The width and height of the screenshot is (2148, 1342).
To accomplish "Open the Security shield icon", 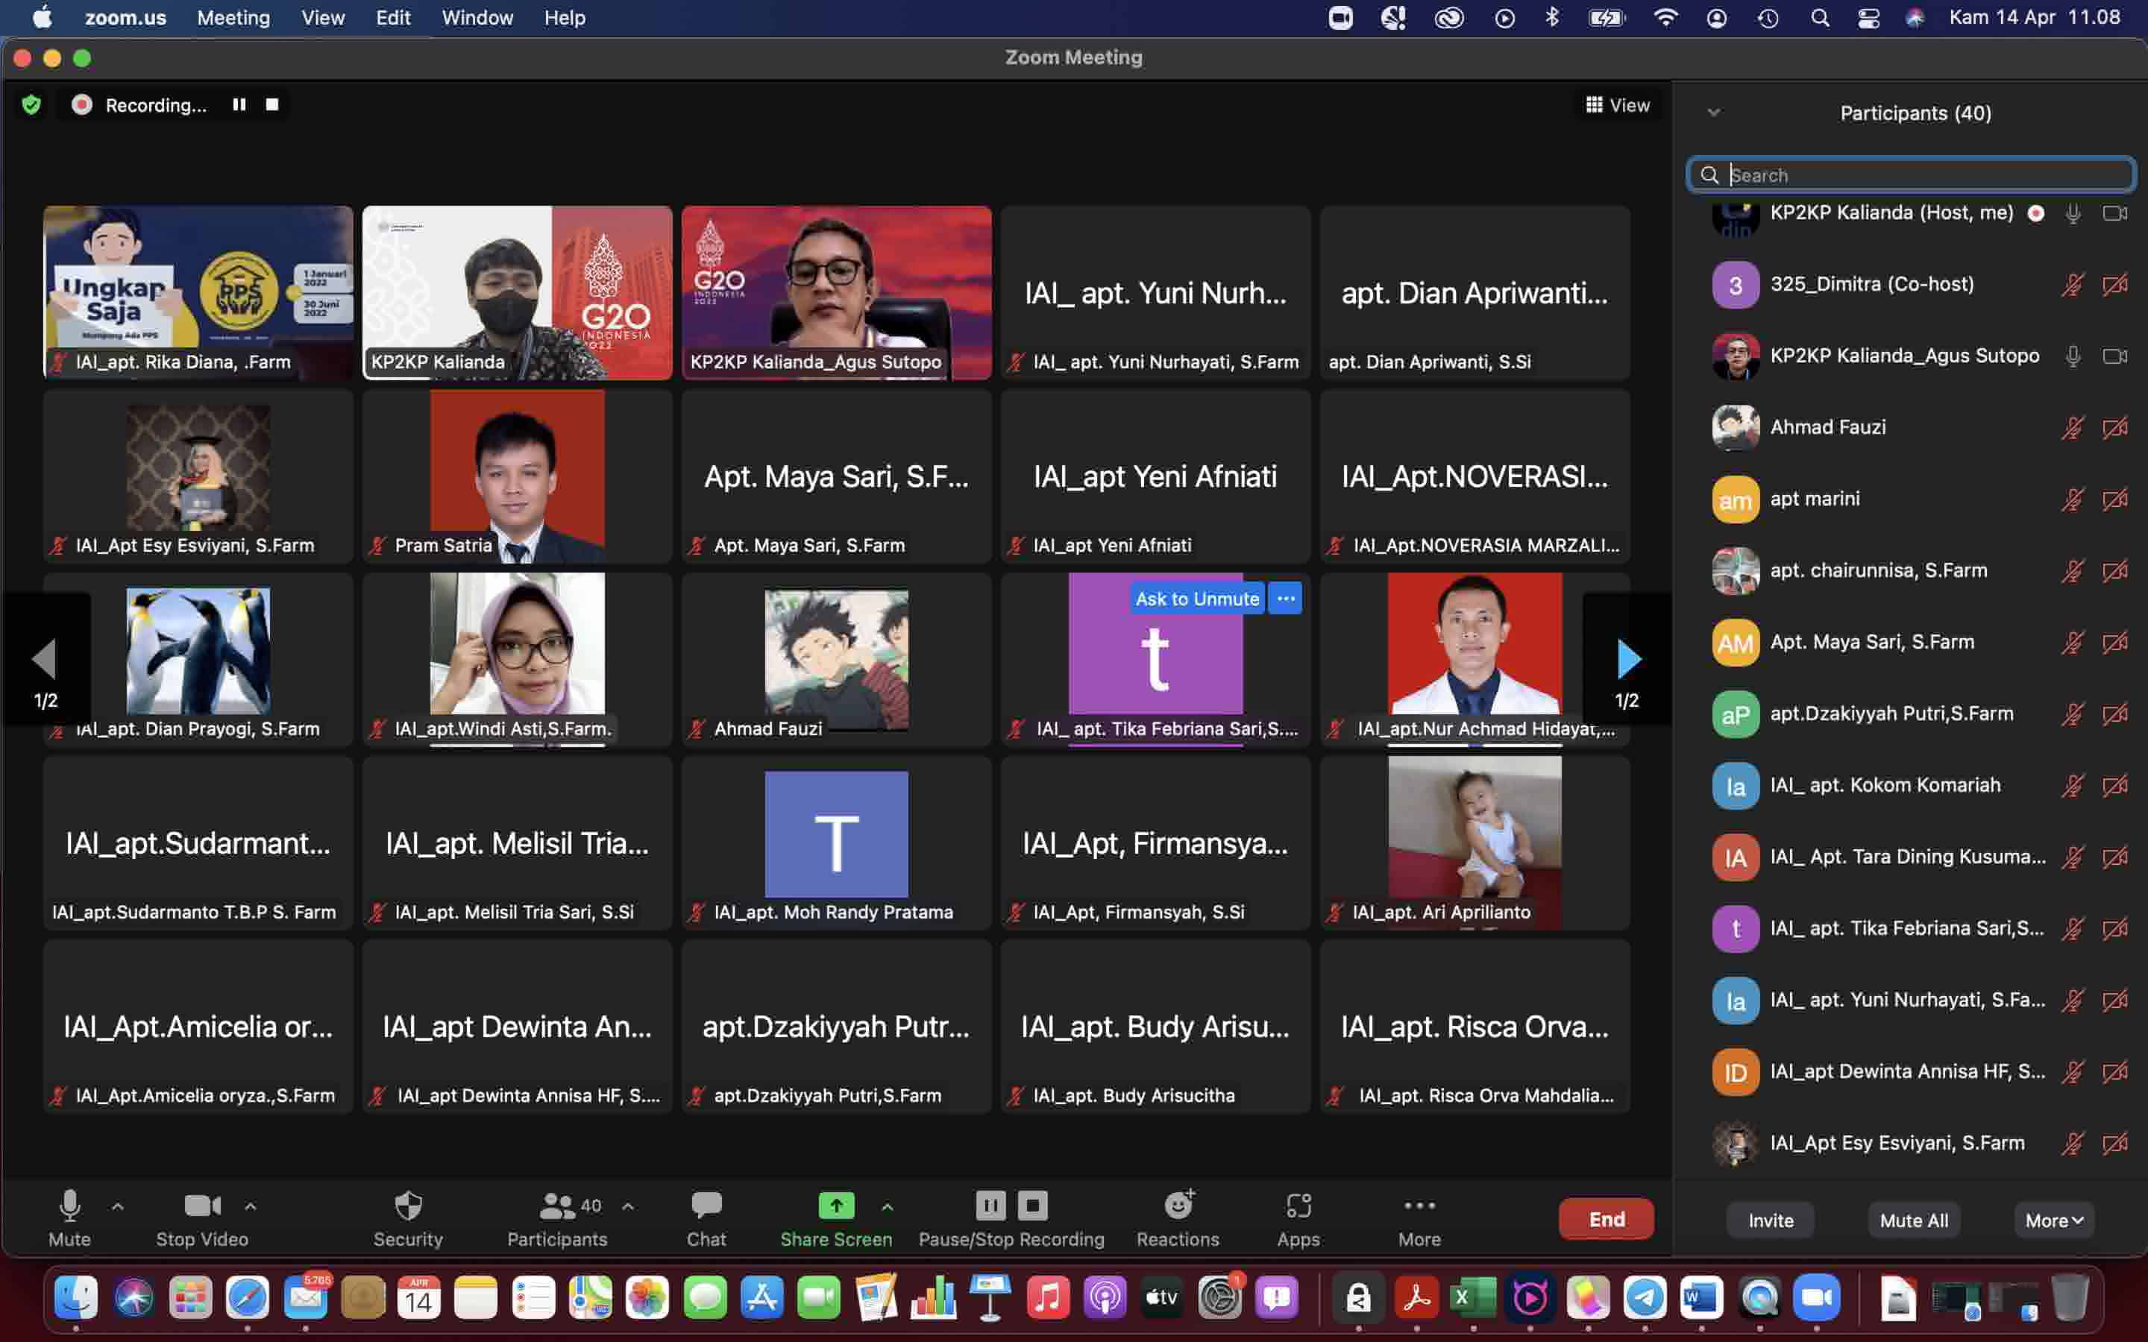I will pos(407,1207).
